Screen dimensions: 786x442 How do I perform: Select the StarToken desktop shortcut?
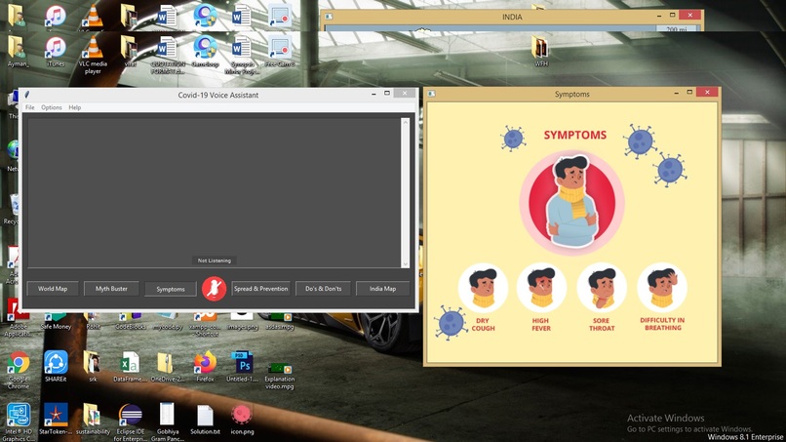point(56,419)
